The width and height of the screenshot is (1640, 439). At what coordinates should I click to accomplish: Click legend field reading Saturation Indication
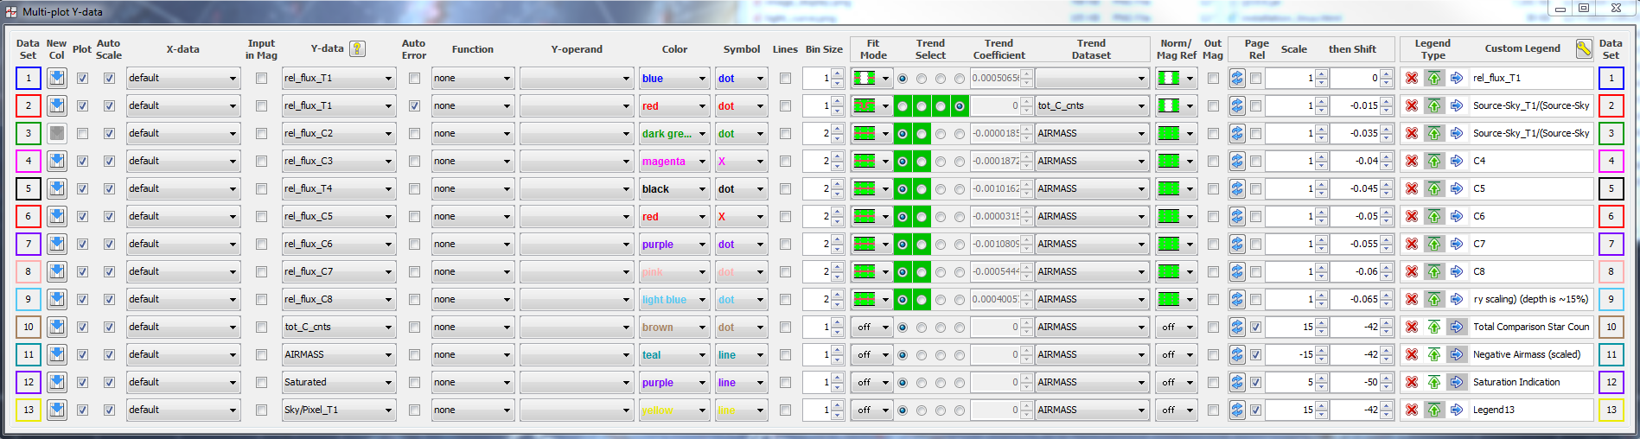click(1531, 382)
